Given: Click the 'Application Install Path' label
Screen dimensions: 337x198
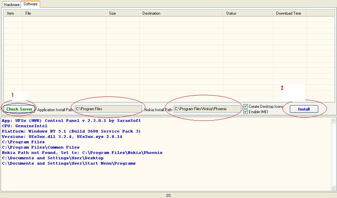Looking at the screenshot, I should tap(55, 110).
